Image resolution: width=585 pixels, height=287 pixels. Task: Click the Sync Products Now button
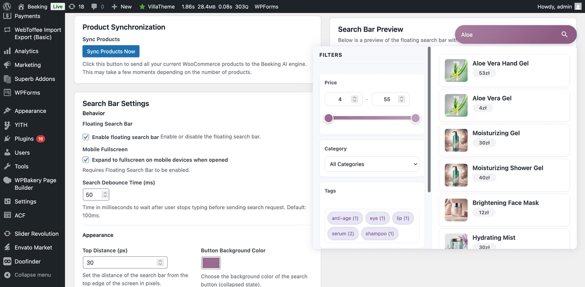pos(111,52)
